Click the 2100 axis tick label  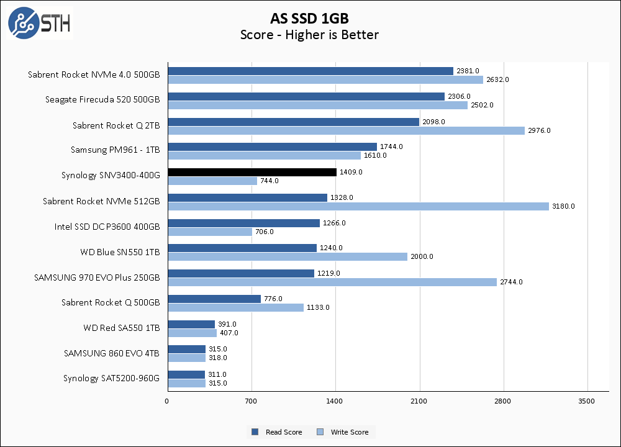pos(419,401)
